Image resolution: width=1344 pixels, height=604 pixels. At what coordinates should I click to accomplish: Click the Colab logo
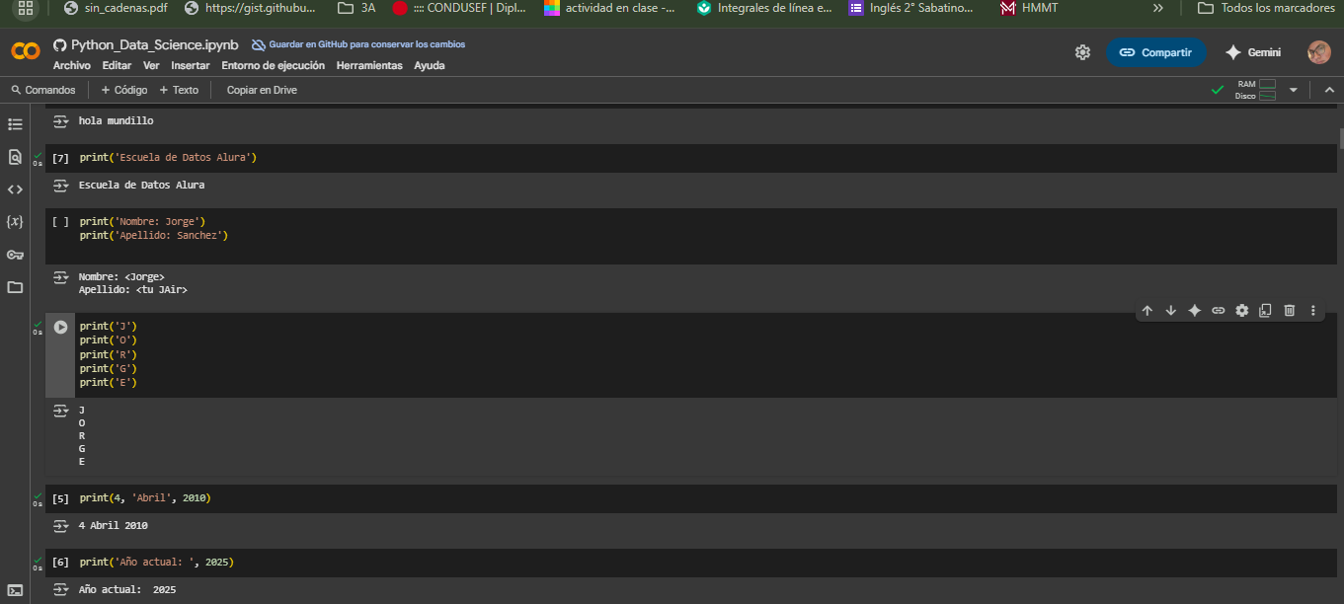(26, 51)
